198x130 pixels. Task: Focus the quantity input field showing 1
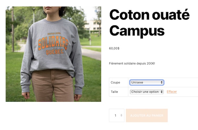(116, 116)
